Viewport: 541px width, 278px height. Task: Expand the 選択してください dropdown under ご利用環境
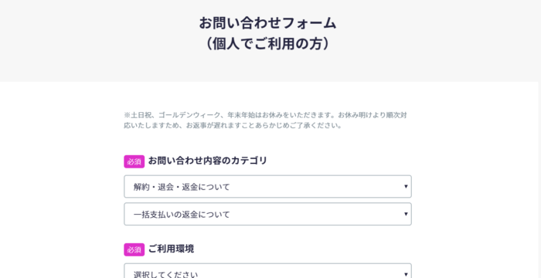click(267, 271)
